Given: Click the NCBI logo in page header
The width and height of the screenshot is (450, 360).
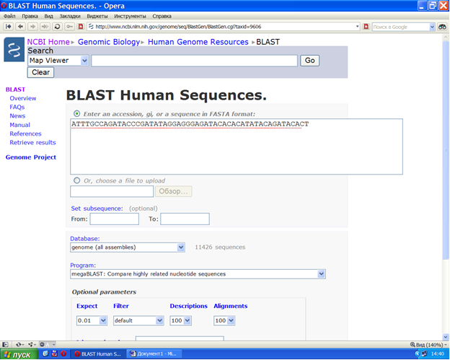Looking at the screenshot, I should (x=14, y=50).
